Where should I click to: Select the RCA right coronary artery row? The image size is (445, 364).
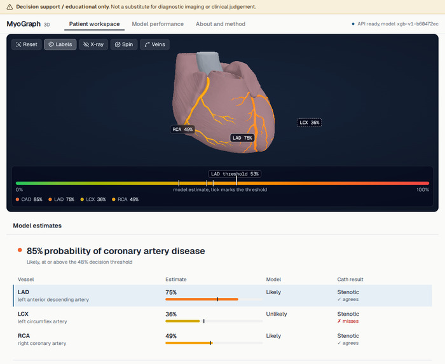tap(222, 339)
